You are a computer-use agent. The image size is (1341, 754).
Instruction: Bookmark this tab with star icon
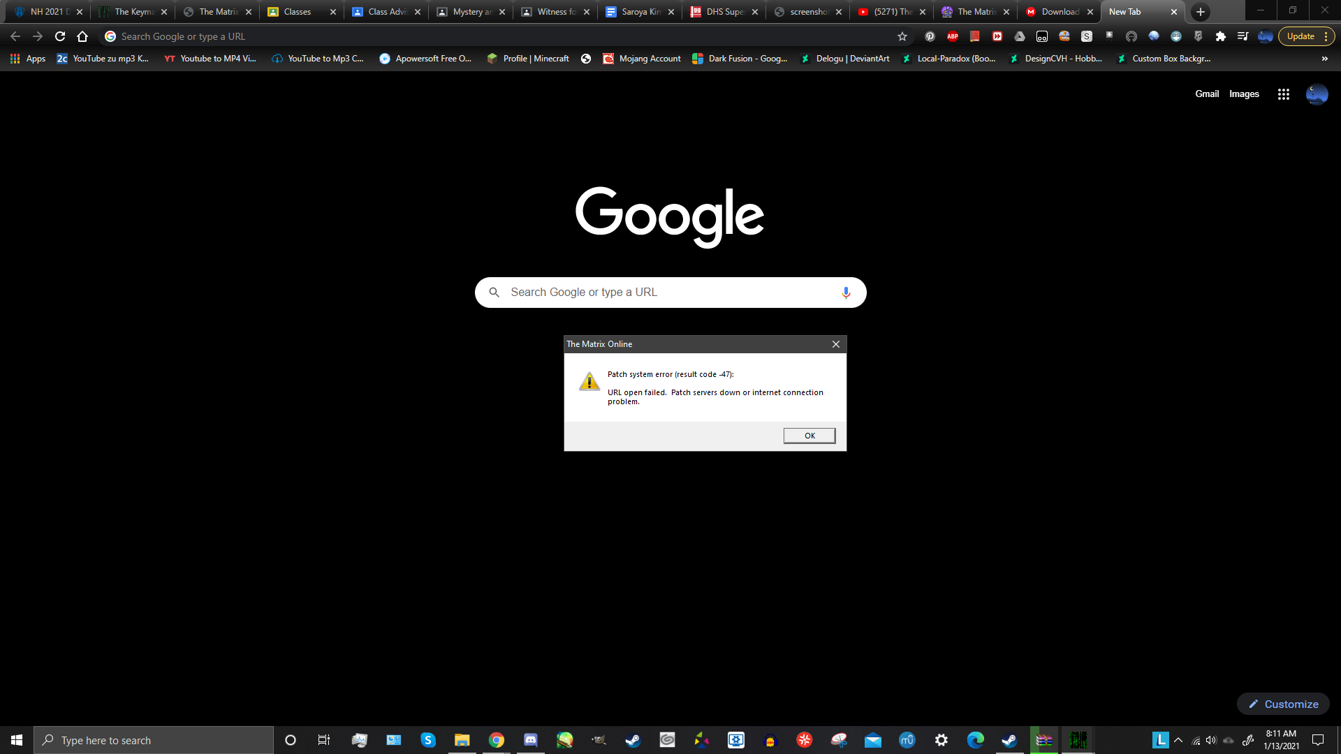(902, 36)
